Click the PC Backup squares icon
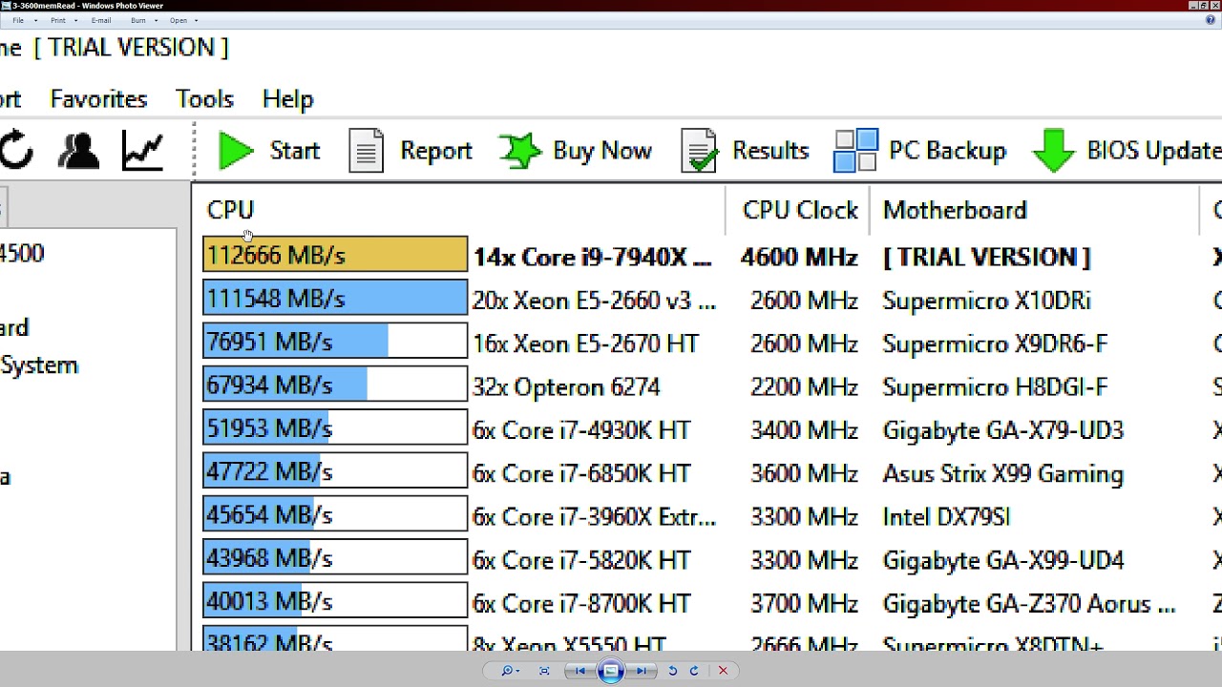Screen dimensions: 1222x687 (x=855, y=151)
